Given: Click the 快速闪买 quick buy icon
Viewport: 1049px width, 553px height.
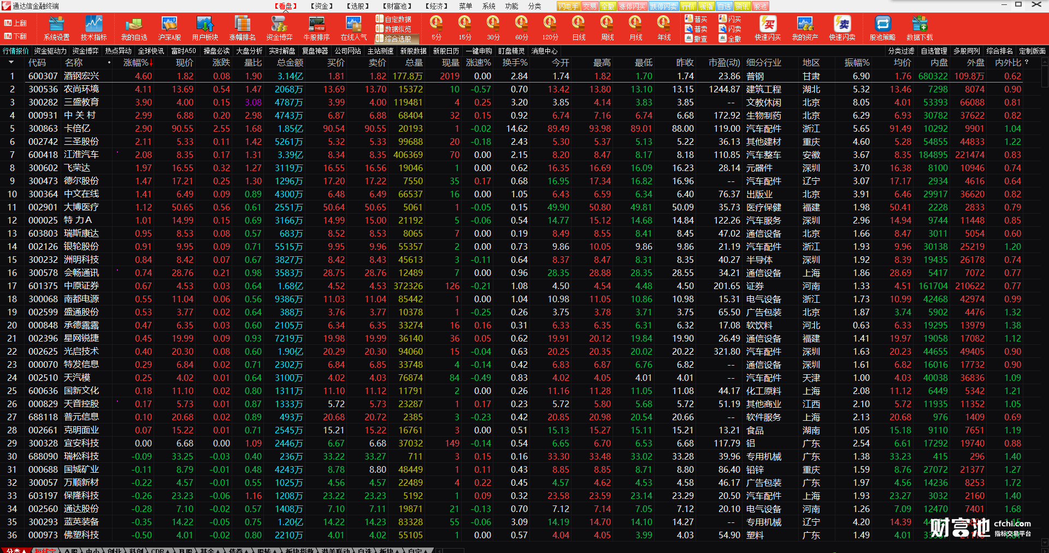Looking at the screenshot, I should [768, 28].
